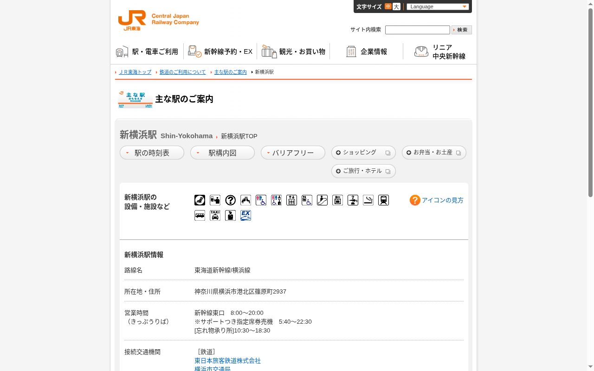Click the black question mark information icon

230,200
